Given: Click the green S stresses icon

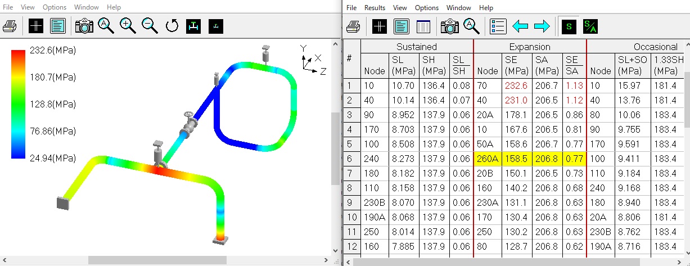Looking at the screenshot, I should pos(569,26).
